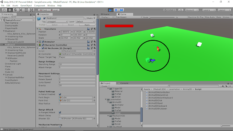Click the Collab button
Image resolution: width=233 pixels, height=131 pixels.
pos(170,10)
